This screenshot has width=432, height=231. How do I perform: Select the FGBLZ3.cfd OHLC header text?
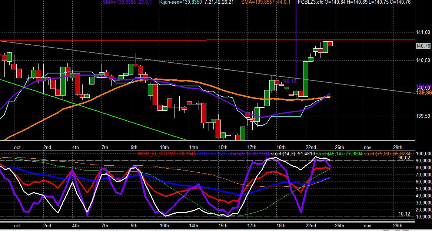pos(354,2)
